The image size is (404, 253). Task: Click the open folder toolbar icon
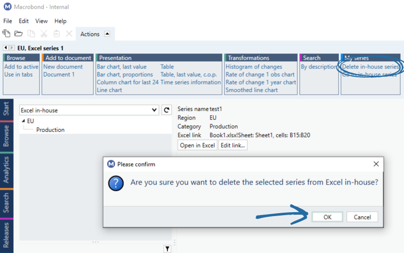coord(18,34)
